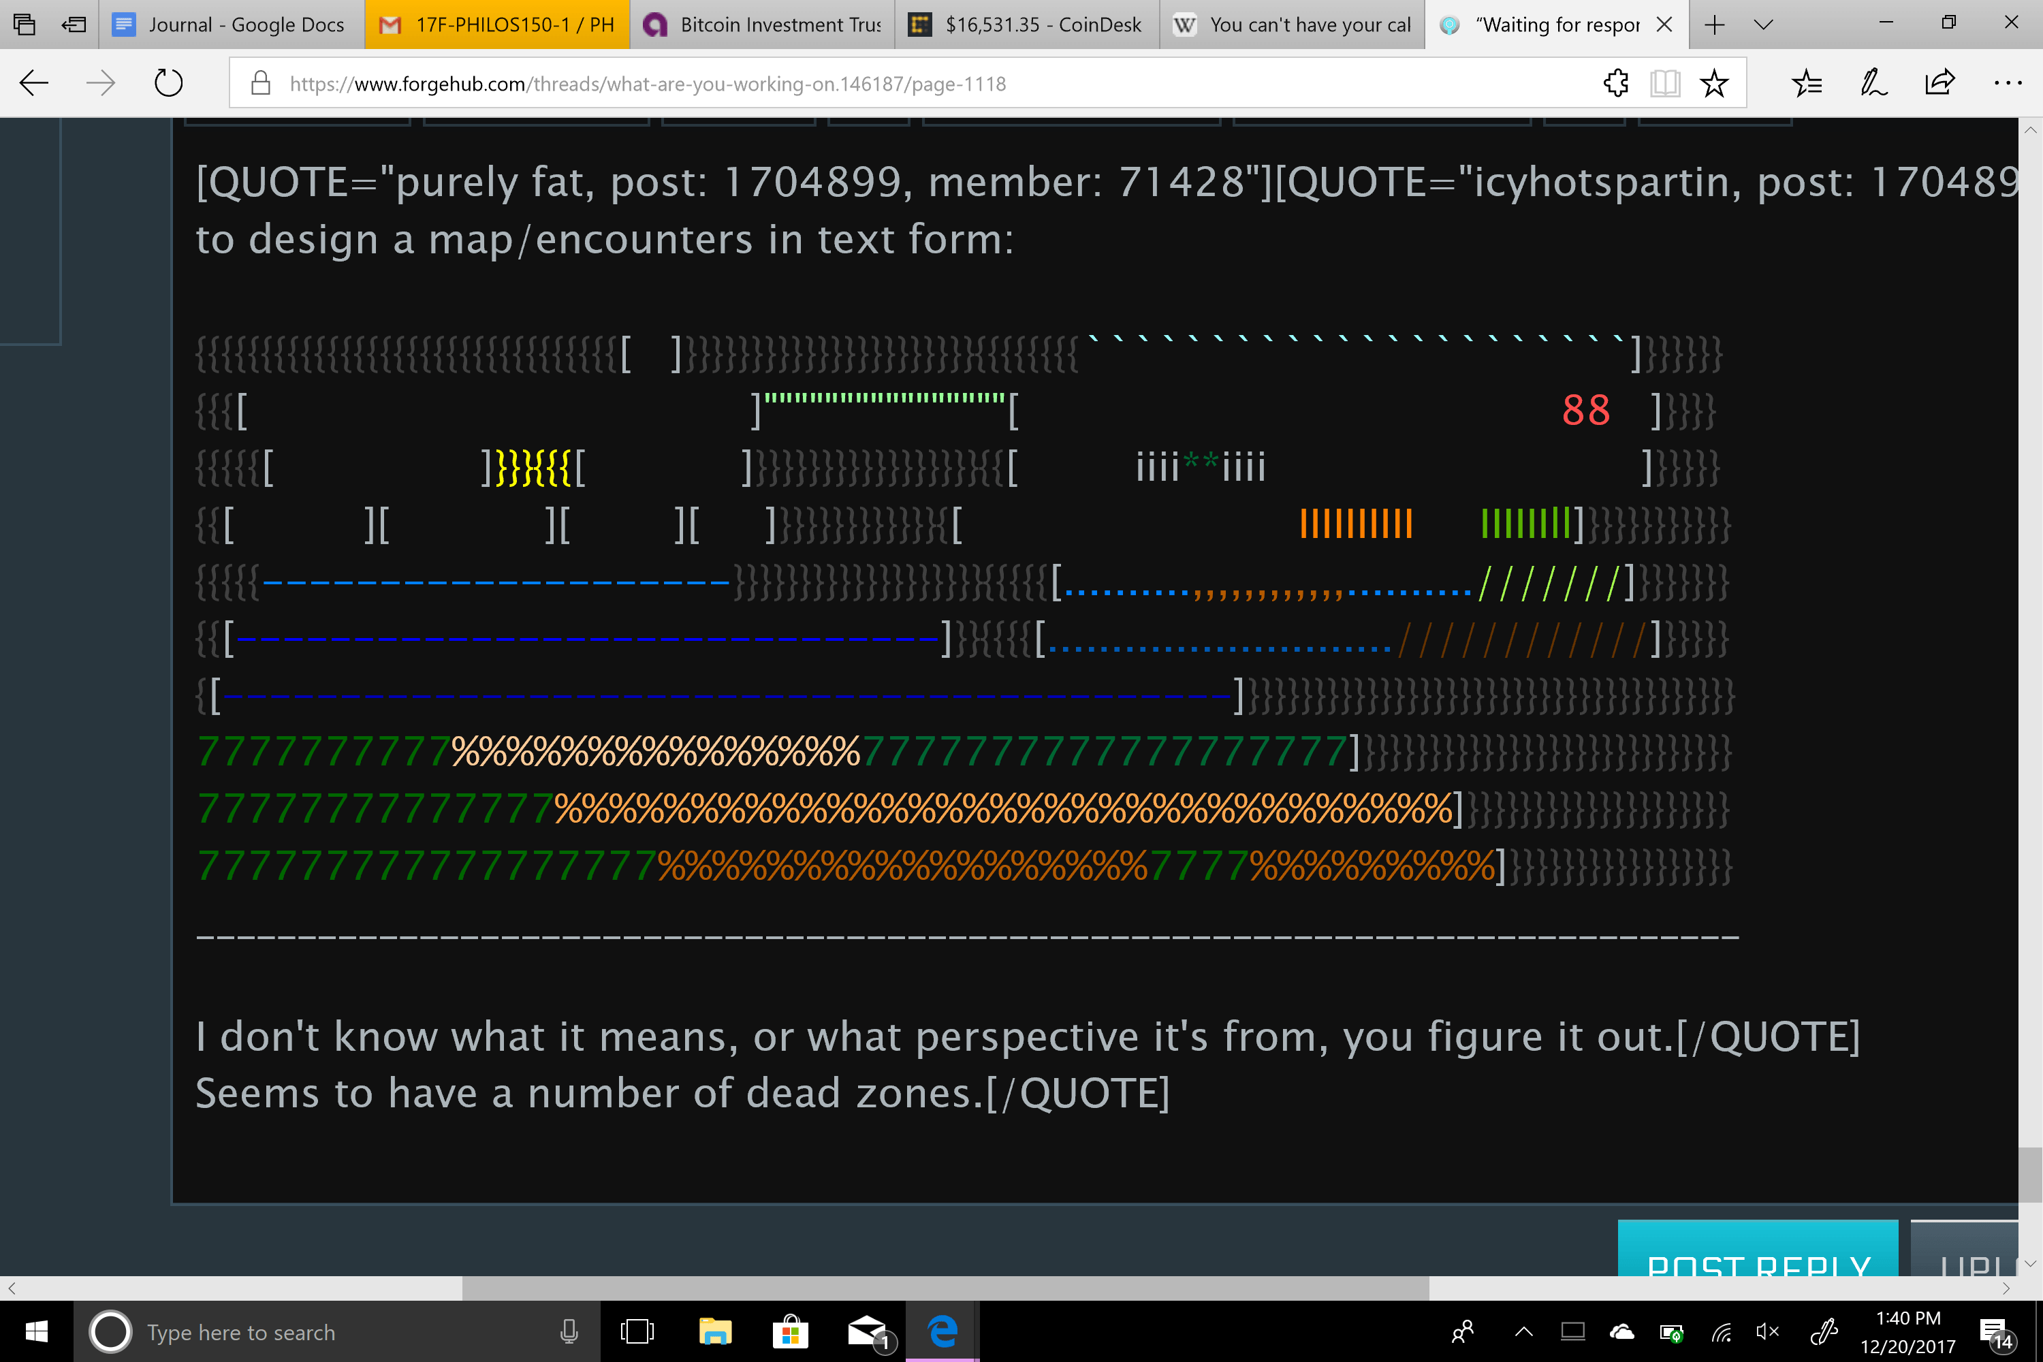Image resolution: width=2043 pixels, height=1362 pixels.
Task: Click the vertical scrollbar thumb
Action: pyautogui.click(x=2030, y=1174)
